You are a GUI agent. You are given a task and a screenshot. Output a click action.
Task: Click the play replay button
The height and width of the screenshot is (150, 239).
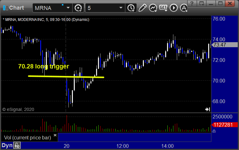click(x=174, y=8)
